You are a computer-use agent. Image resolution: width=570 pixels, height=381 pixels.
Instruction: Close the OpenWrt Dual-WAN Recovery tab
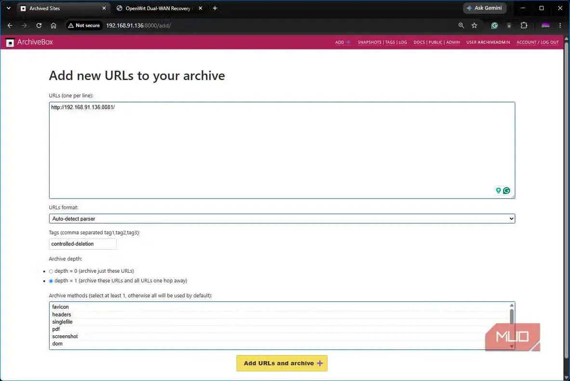[x=200, y=8]
